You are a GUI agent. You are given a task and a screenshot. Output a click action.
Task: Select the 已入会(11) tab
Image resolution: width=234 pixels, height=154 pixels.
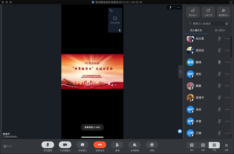click(x=196, y=30)
